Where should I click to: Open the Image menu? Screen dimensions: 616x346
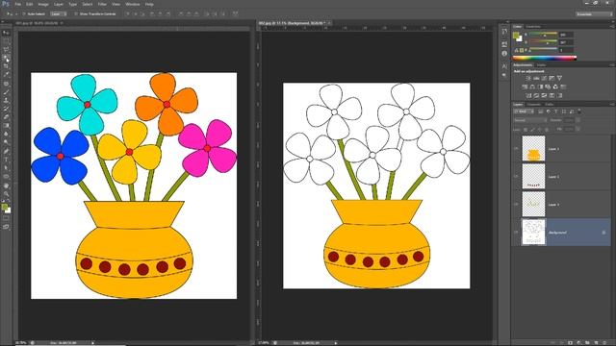coord(43,4)
